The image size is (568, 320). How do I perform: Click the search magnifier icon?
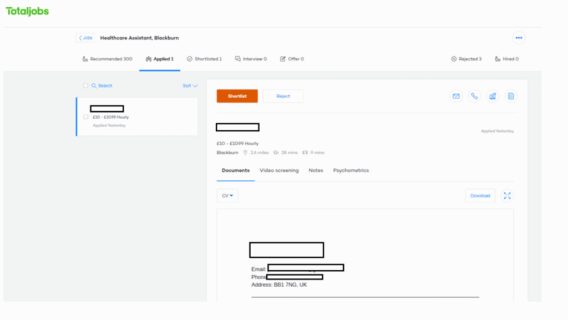(x=94, y=86)
